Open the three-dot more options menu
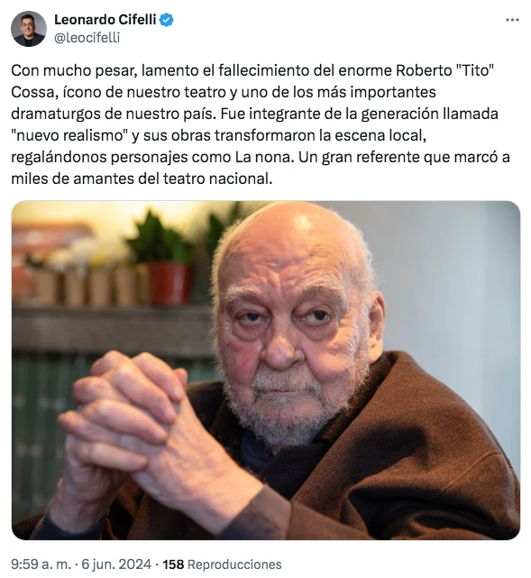The image size is (531, 578). [512, 20]
